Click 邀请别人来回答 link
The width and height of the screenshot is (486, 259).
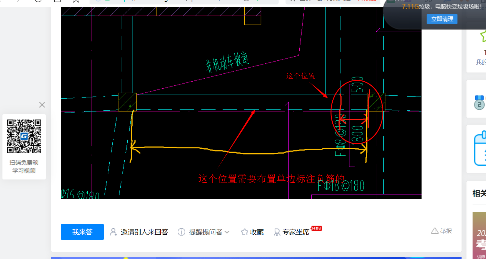(x=144, y=232)
